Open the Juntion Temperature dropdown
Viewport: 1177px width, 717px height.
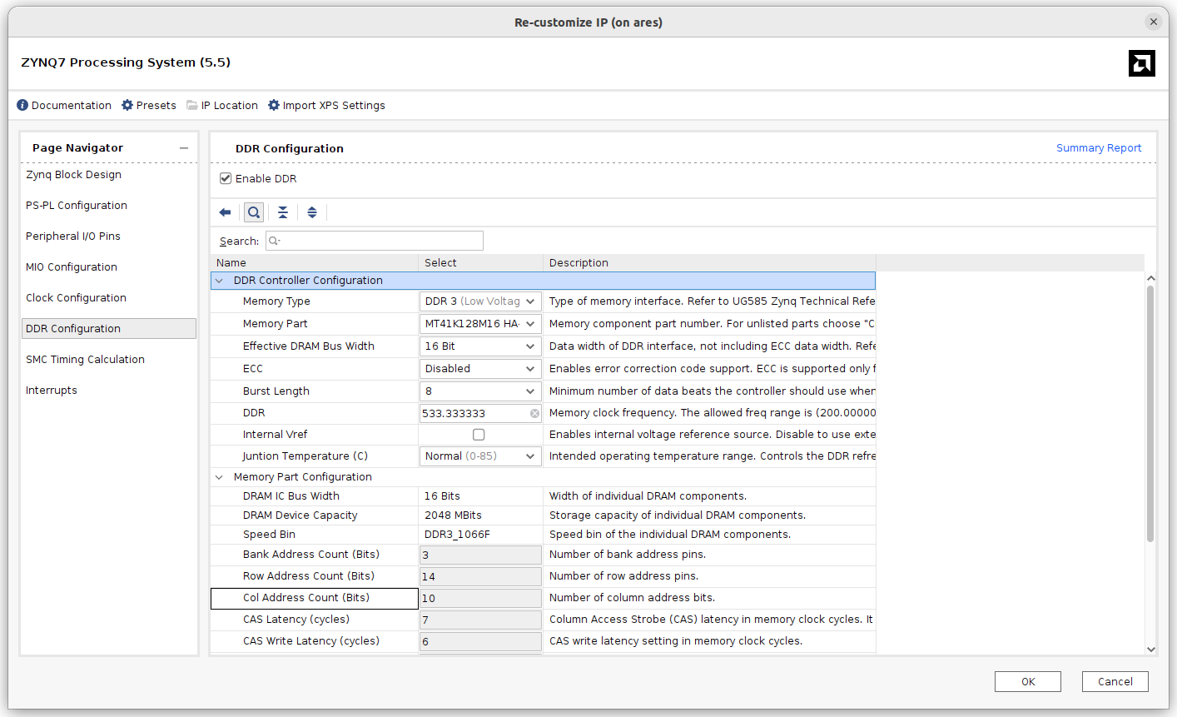coord(480,456)
